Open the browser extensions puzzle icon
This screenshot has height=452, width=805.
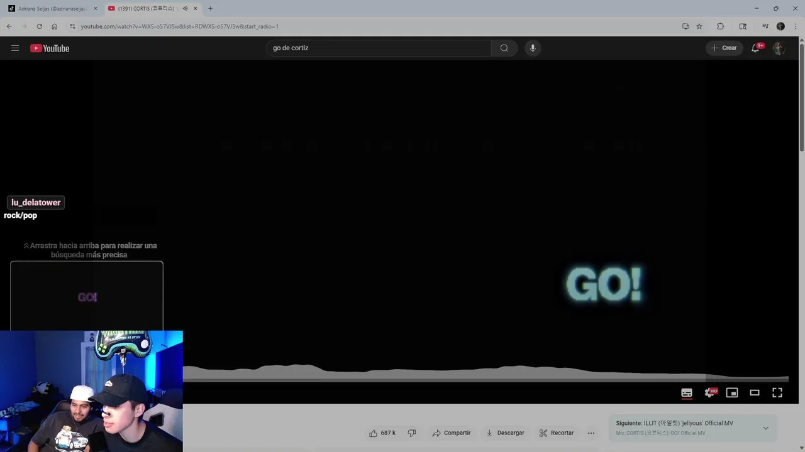tap(720, 26)
